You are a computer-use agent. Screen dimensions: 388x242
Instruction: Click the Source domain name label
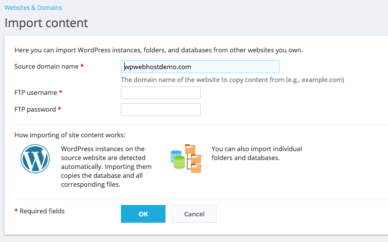(x=46, y=66)
